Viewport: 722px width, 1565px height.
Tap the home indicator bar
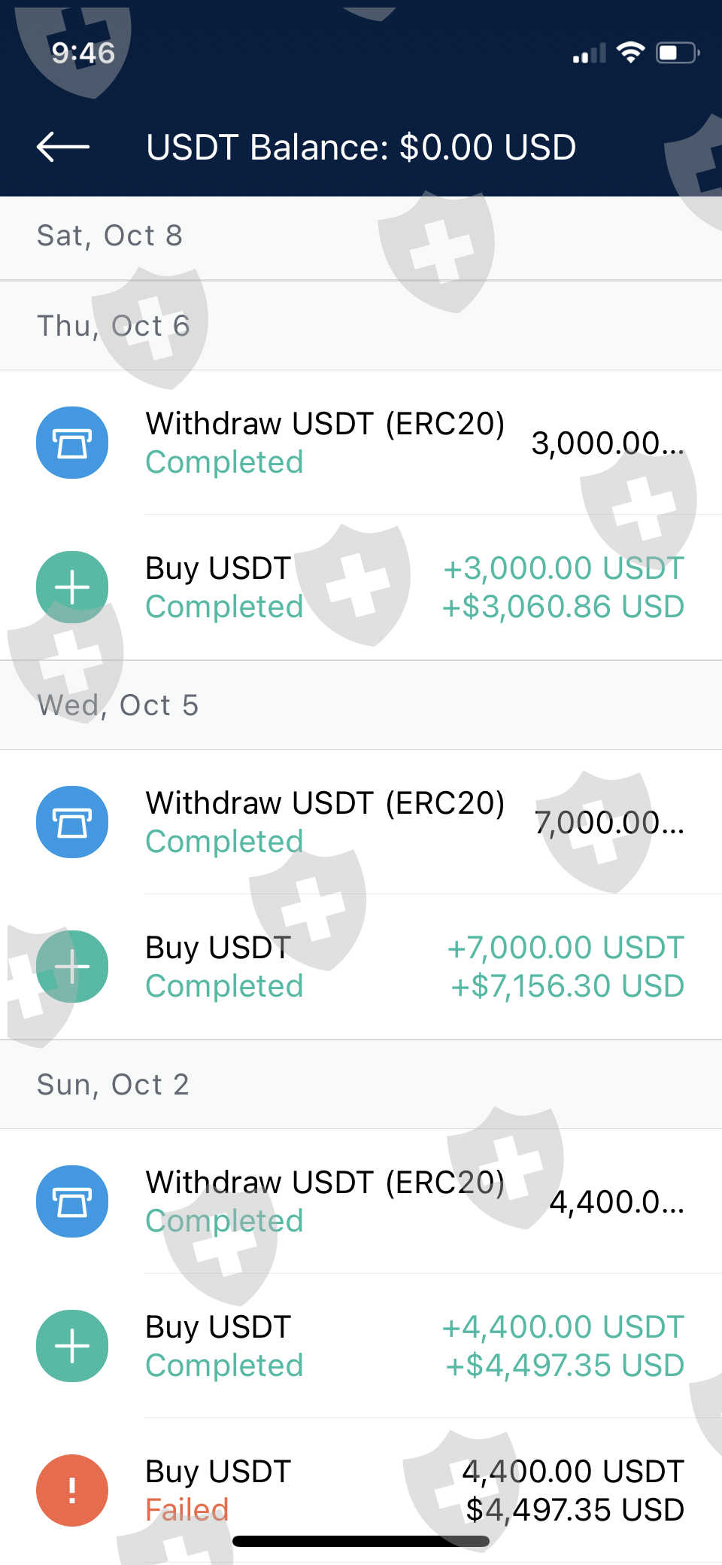(361, 1542)
